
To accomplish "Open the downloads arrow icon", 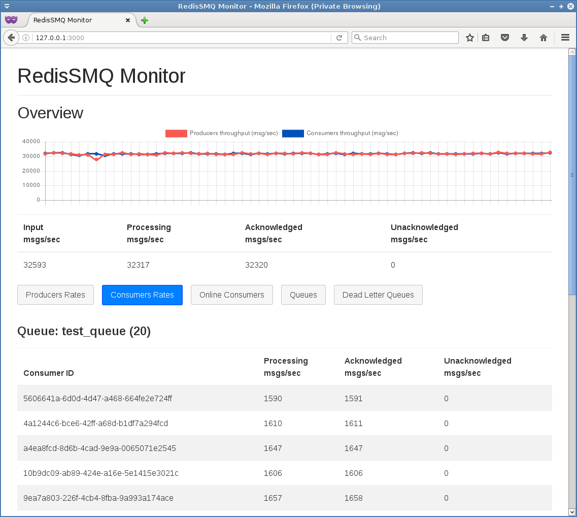I will 524,38.
